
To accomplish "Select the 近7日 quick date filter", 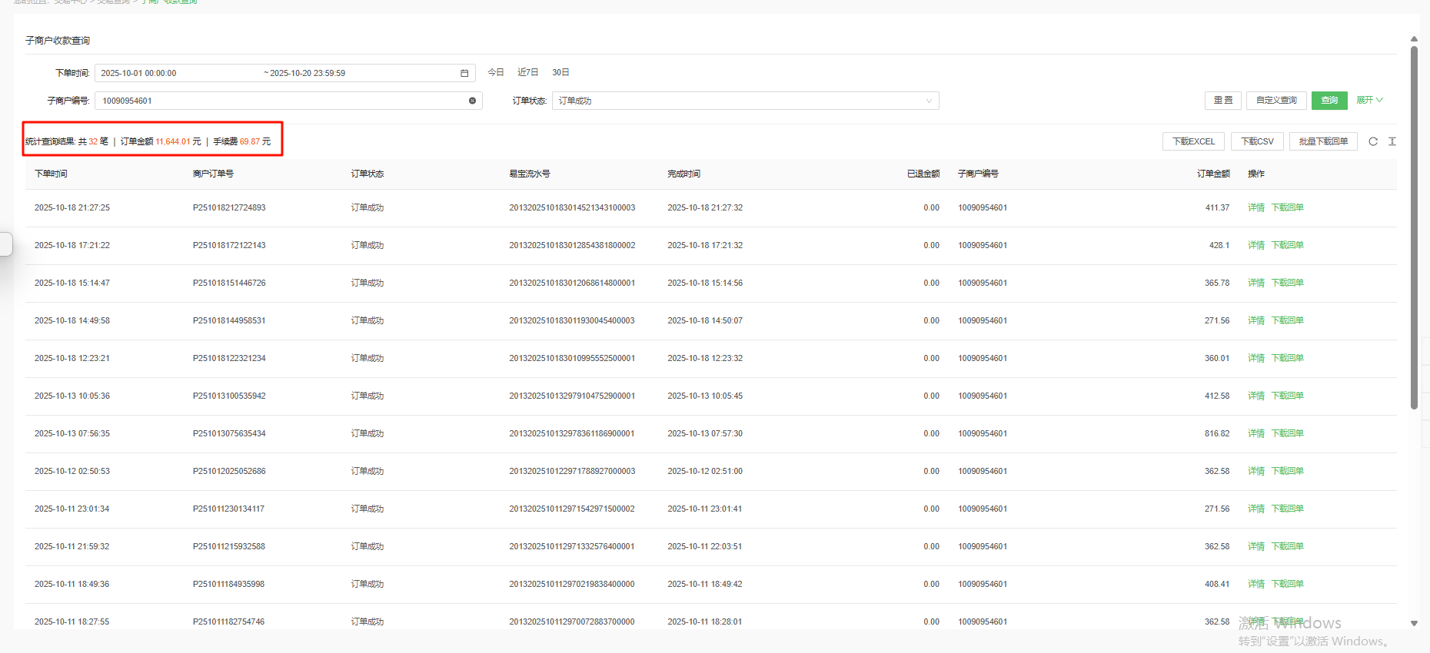I will (x=527, y=72).
